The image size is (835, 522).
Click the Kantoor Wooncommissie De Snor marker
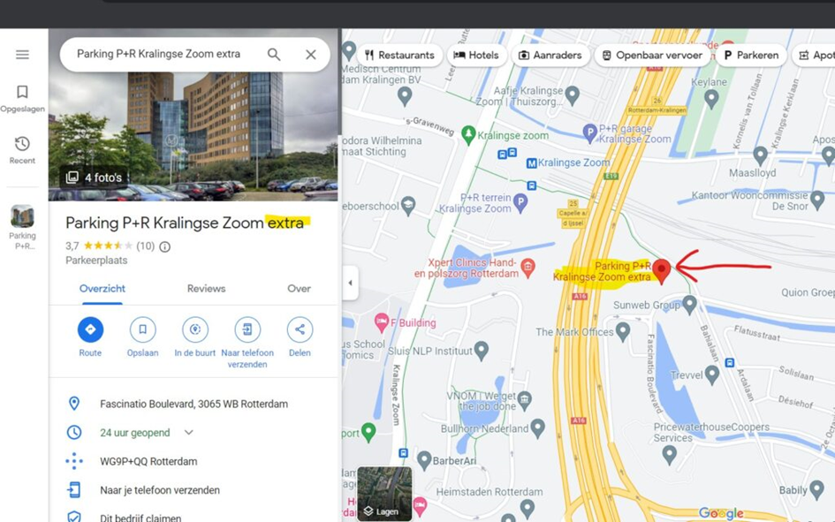coord(817,200)
